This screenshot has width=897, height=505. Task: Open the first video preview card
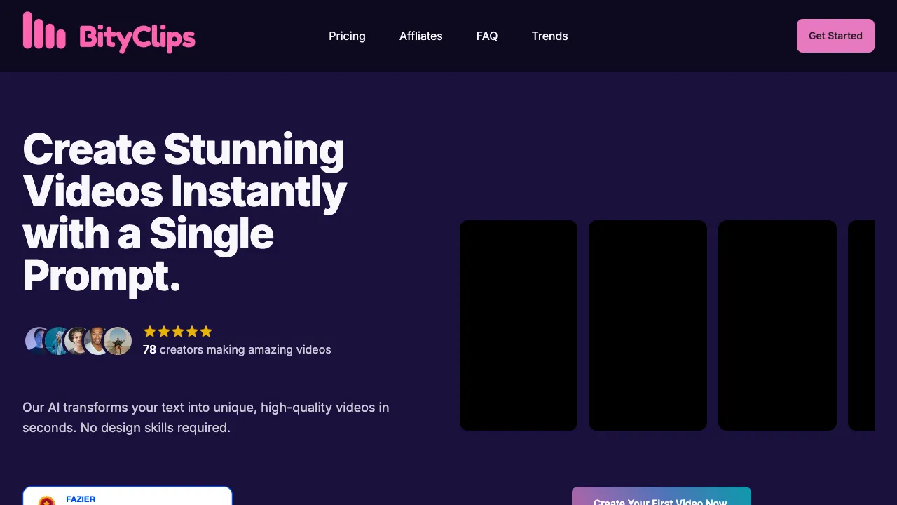pos(519,324)
